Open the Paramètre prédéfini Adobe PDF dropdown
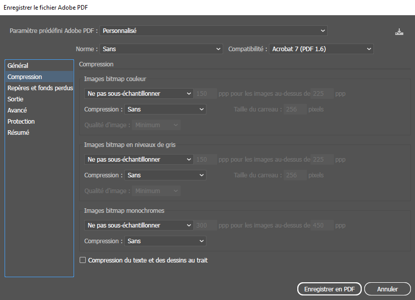 [214, 31]
